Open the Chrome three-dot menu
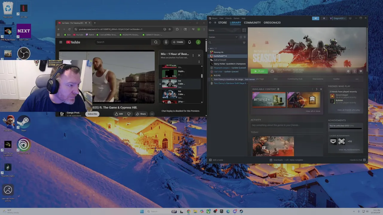 point(204,29)
